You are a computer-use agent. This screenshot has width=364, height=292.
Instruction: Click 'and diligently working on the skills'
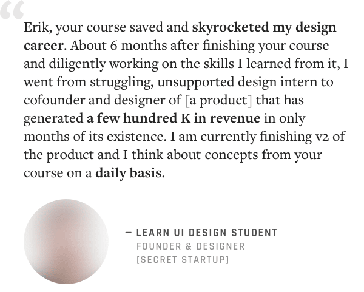[x=129, y=64]
